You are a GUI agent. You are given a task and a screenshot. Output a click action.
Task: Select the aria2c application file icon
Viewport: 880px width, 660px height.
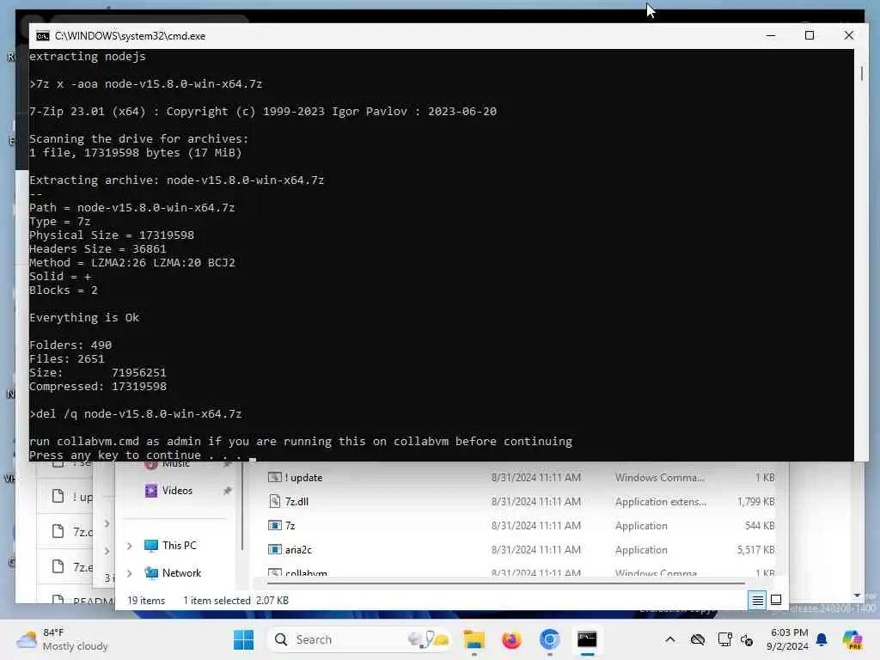click(274, 550)
